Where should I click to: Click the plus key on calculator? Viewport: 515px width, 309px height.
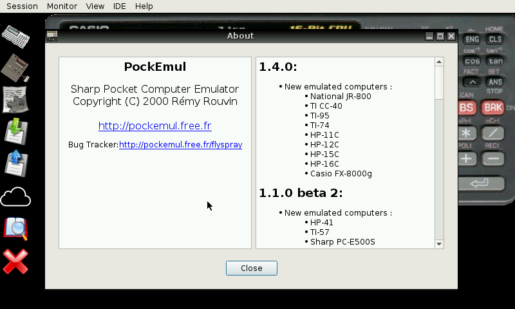(x=466, y=159)
